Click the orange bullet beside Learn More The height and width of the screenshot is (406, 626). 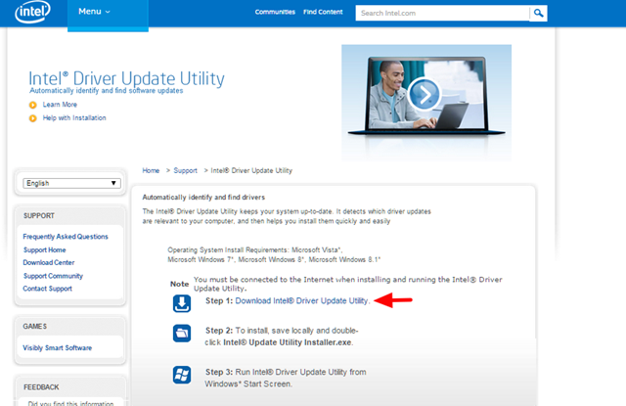point(32,105)
